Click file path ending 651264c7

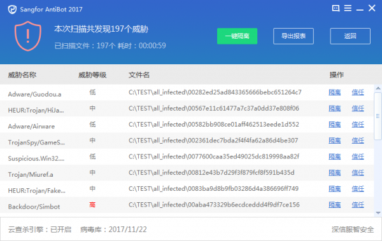click(x=215, y=92)
